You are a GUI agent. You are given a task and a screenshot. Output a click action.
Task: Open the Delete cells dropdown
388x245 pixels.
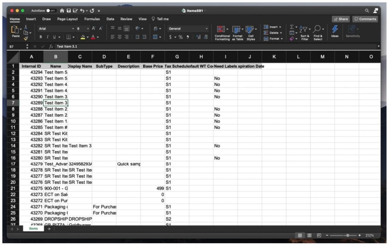[273, 33]
